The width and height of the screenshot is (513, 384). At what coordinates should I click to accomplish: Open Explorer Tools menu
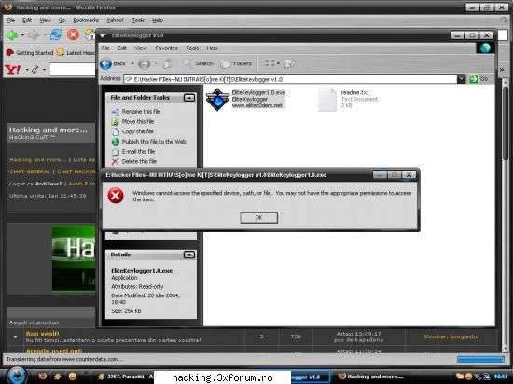tap(192, 48)
